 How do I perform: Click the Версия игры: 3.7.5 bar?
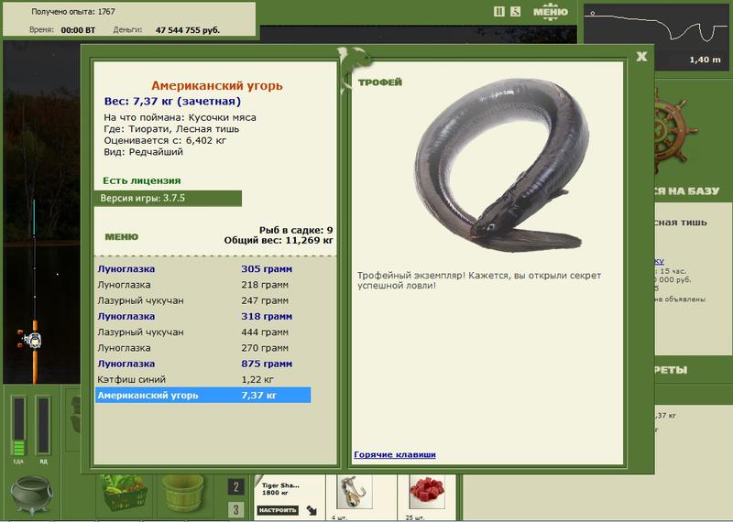pyautogui.click(x=168, y=198)
